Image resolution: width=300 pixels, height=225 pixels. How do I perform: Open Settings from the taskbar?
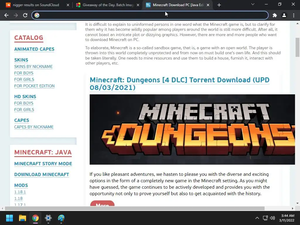[x=48, y=218]
